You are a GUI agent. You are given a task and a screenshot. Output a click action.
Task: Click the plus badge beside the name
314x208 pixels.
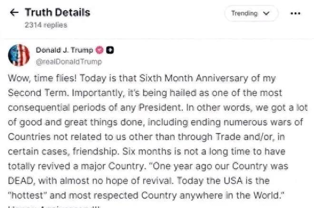tap(109, 50)
